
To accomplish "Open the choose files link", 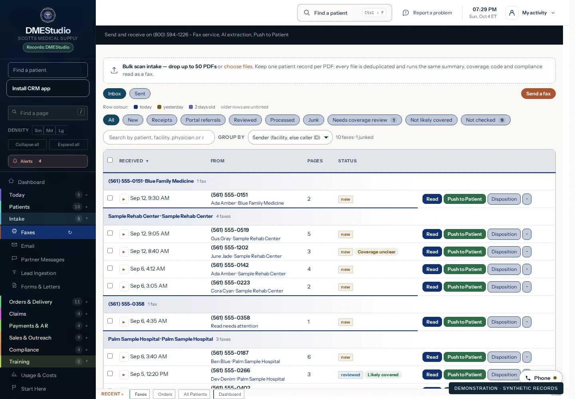I will [238, 67].
